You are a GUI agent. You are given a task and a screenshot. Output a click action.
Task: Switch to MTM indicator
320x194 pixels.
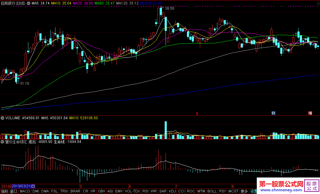201,191
